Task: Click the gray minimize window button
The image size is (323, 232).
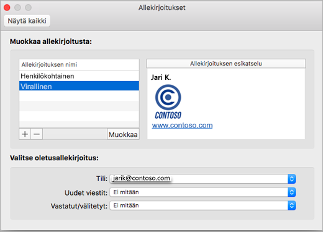Action: click(17, 7)
